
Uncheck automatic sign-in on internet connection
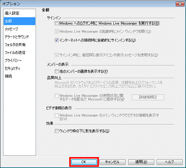(57, 40)
